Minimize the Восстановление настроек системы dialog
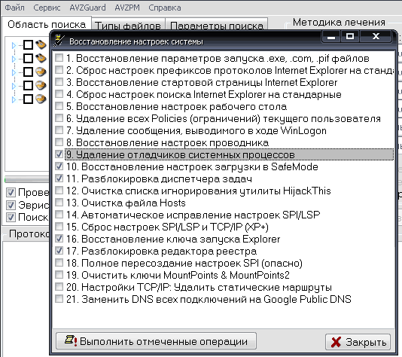 331,37
